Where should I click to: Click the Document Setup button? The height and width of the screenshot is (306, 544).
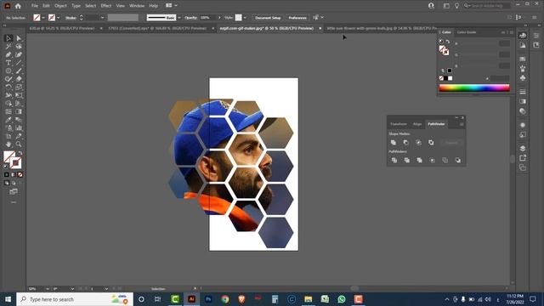(268, 18)
